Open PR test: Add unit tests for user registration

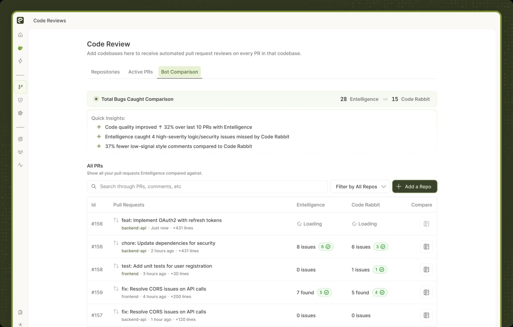click(167, 266)
